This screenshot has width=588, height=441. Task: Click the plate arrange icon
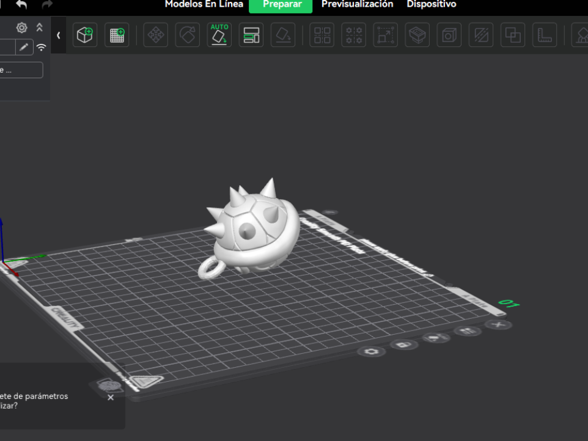(x=467, y=331)
